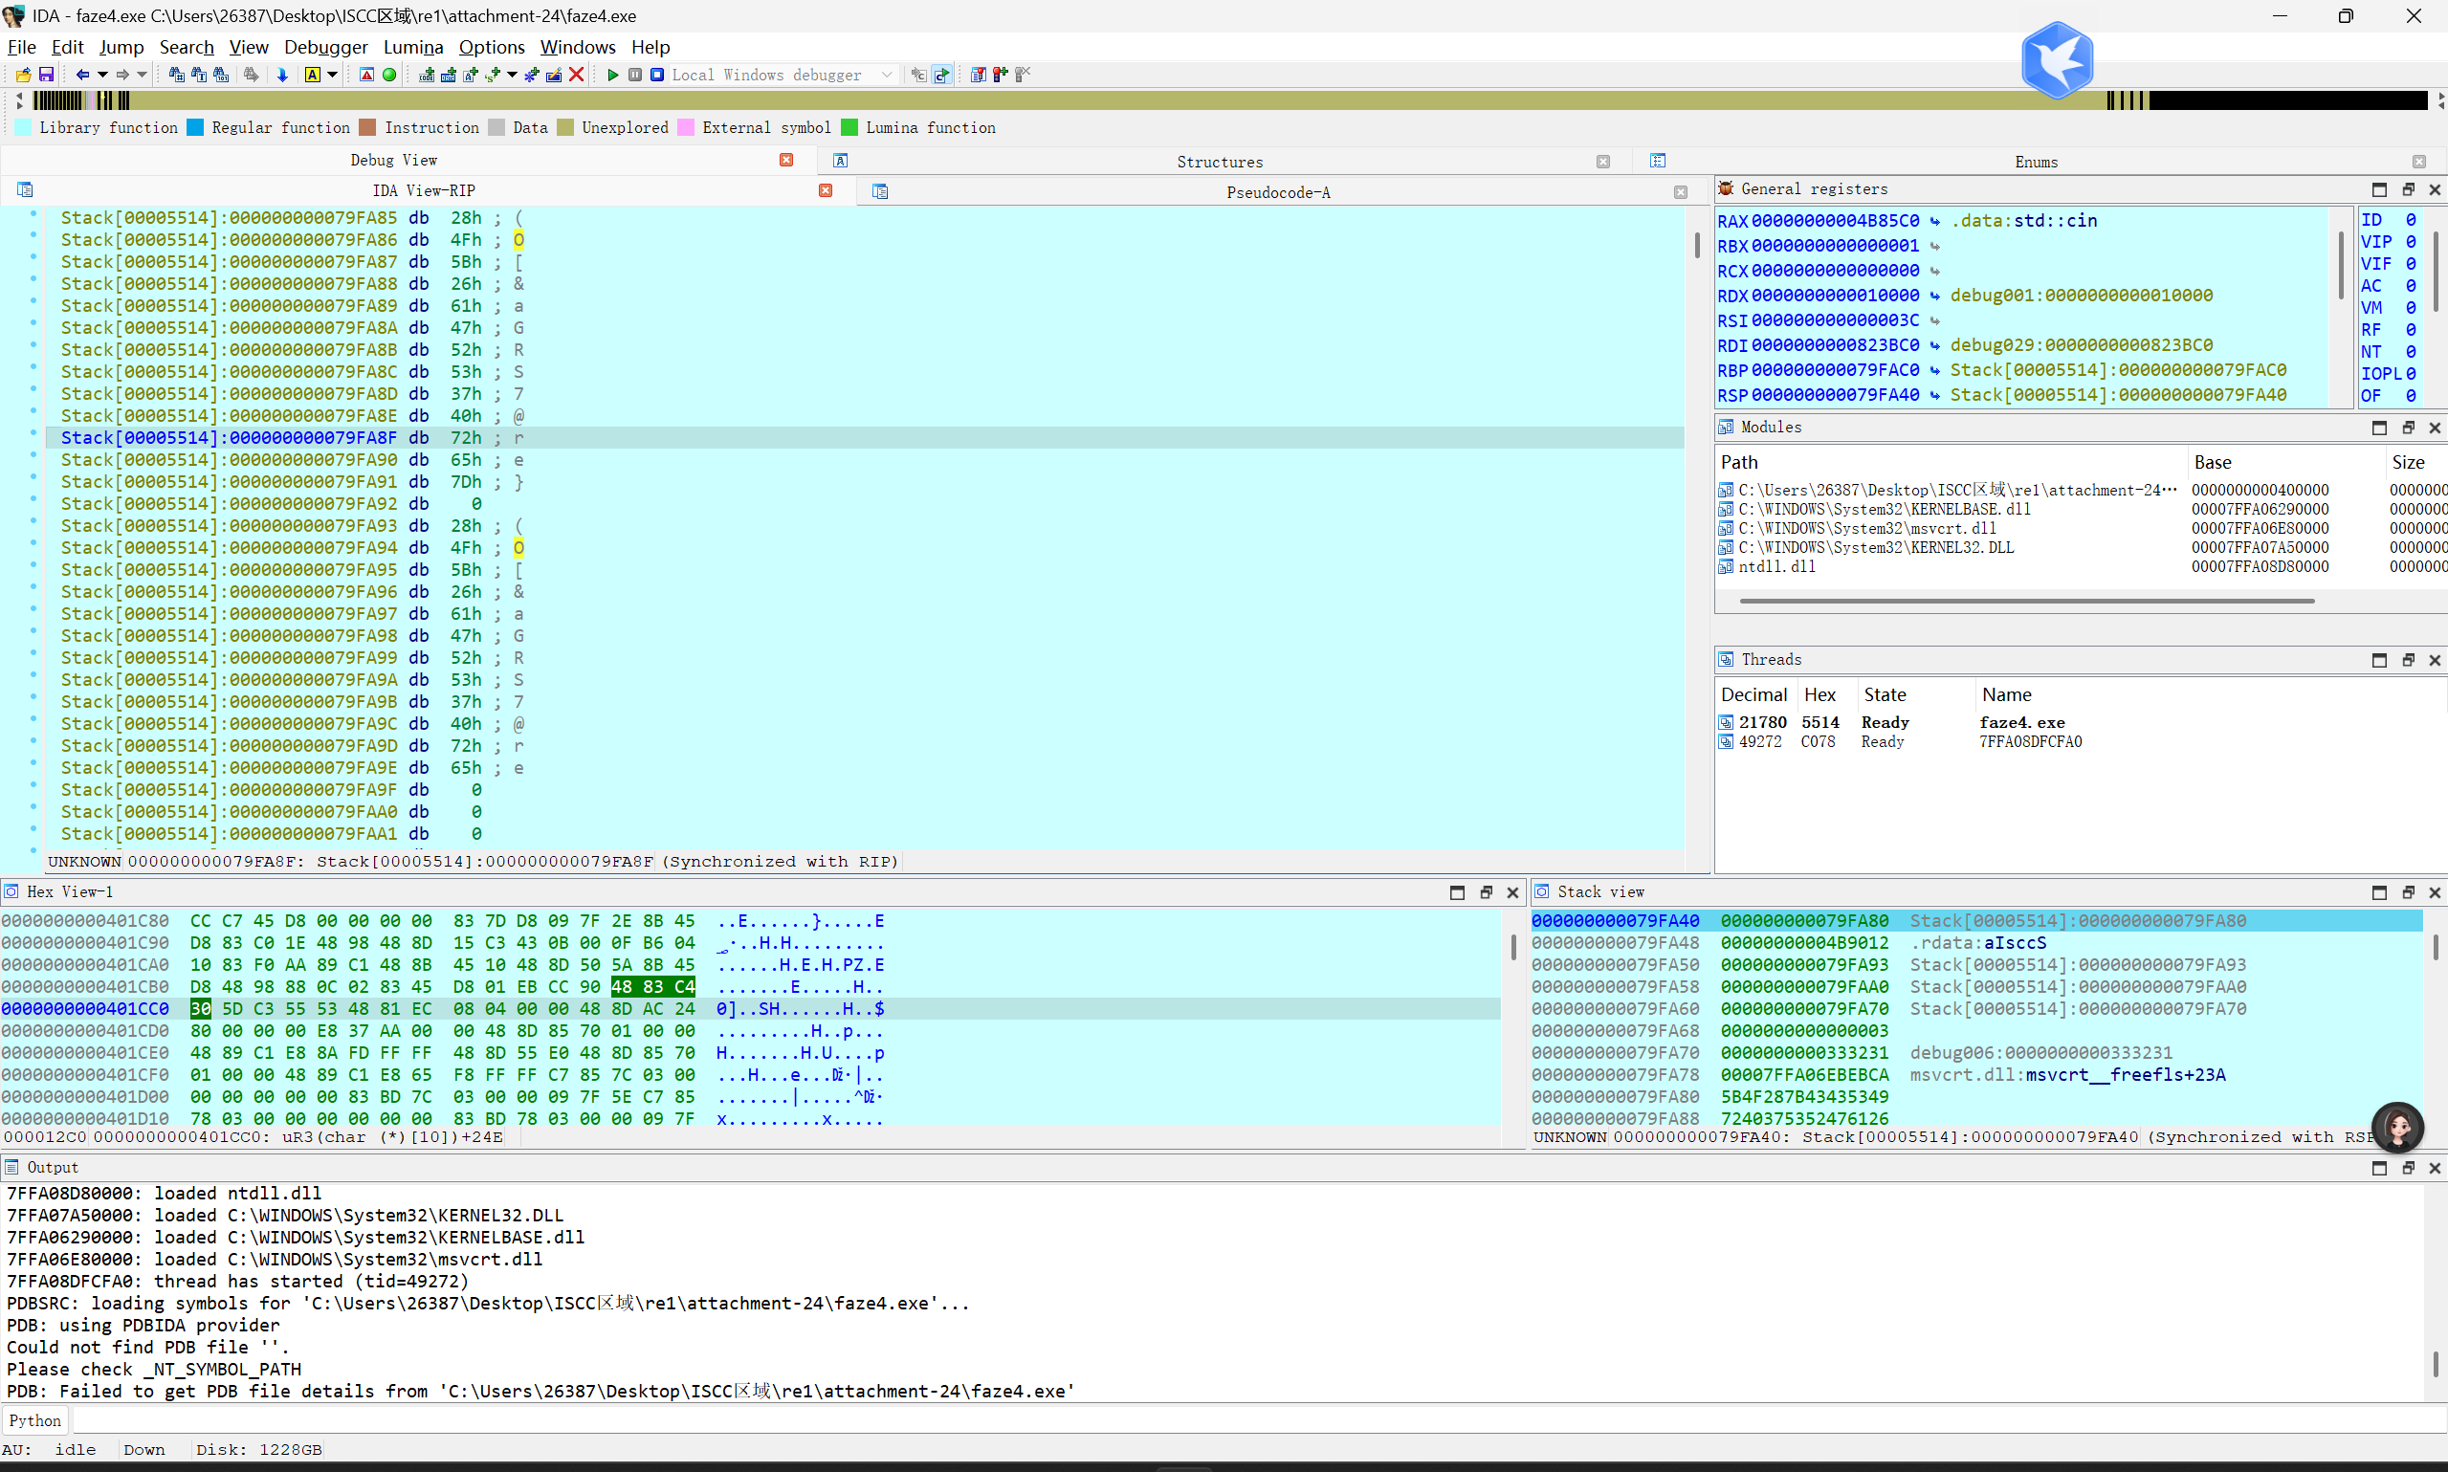Close the IDA View-RIP tab
Screen dimensions: 2448x1472
826,190
